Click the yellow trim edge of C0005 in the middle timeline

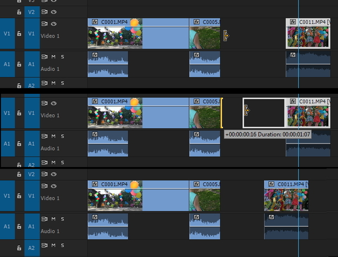(x=221, y=112)
